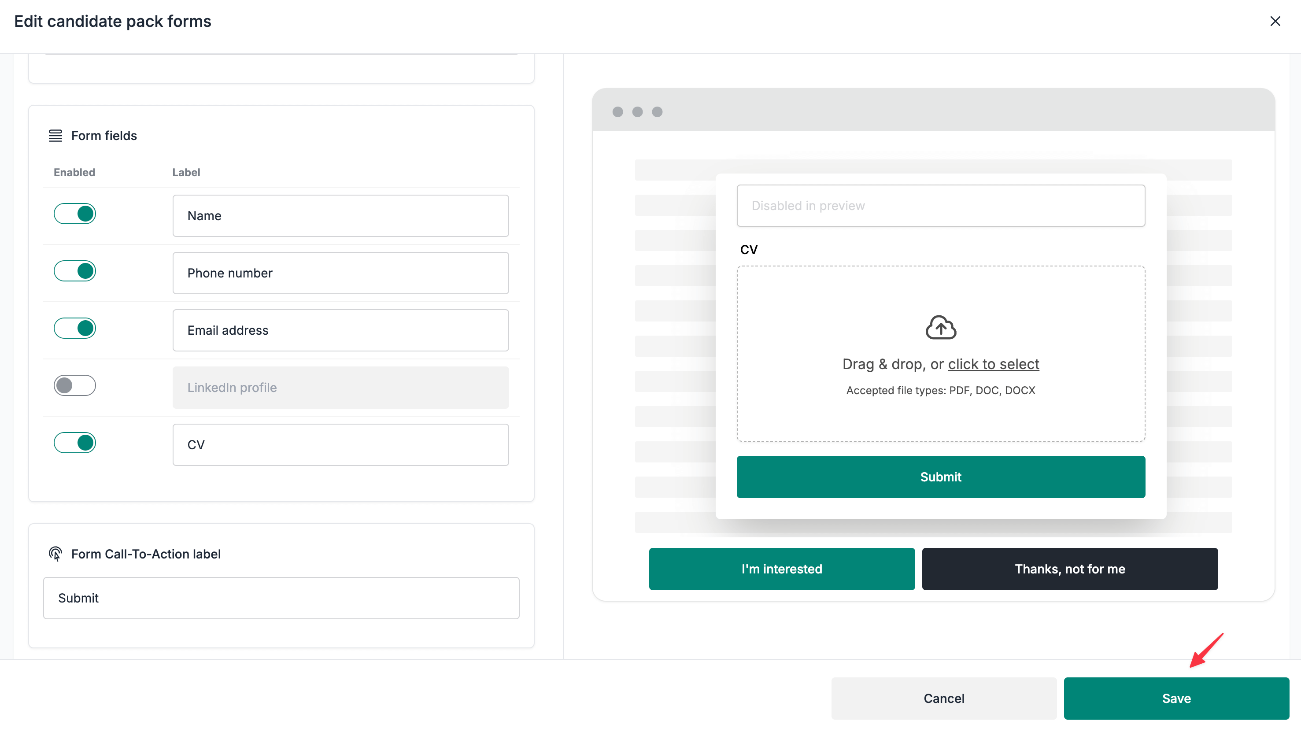Edit the Submit call-to-action label

coord(281,598)
